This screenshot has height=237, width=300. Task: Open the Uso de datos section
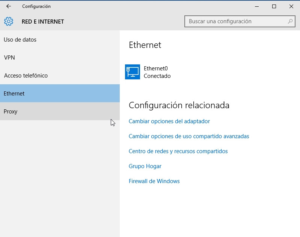click(x=20, y=40)
